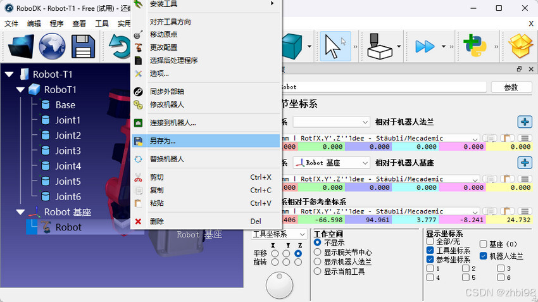Open the empty tool frame dropdown

(331, 122)
